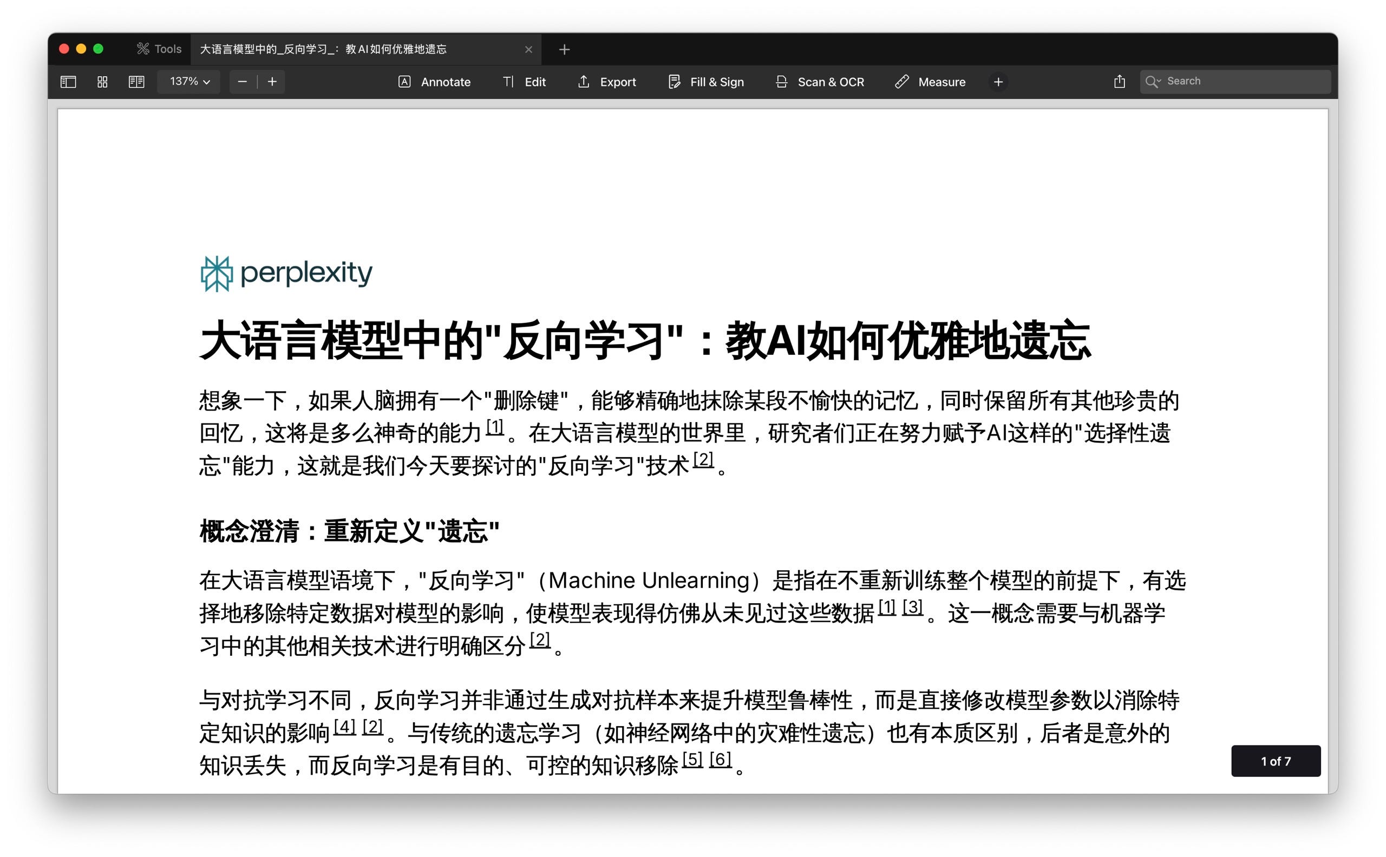Open the Tools tab
This screenshot has height=857, width=1386.
coord(159,49)
